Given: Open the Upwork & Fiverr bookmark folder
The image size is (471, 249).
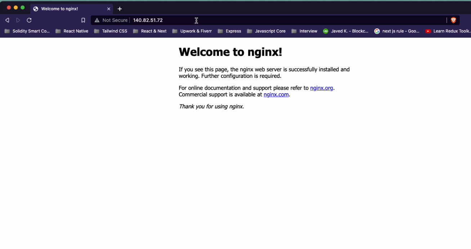Looking at the screenshot, I should click(x=192, y=31).
